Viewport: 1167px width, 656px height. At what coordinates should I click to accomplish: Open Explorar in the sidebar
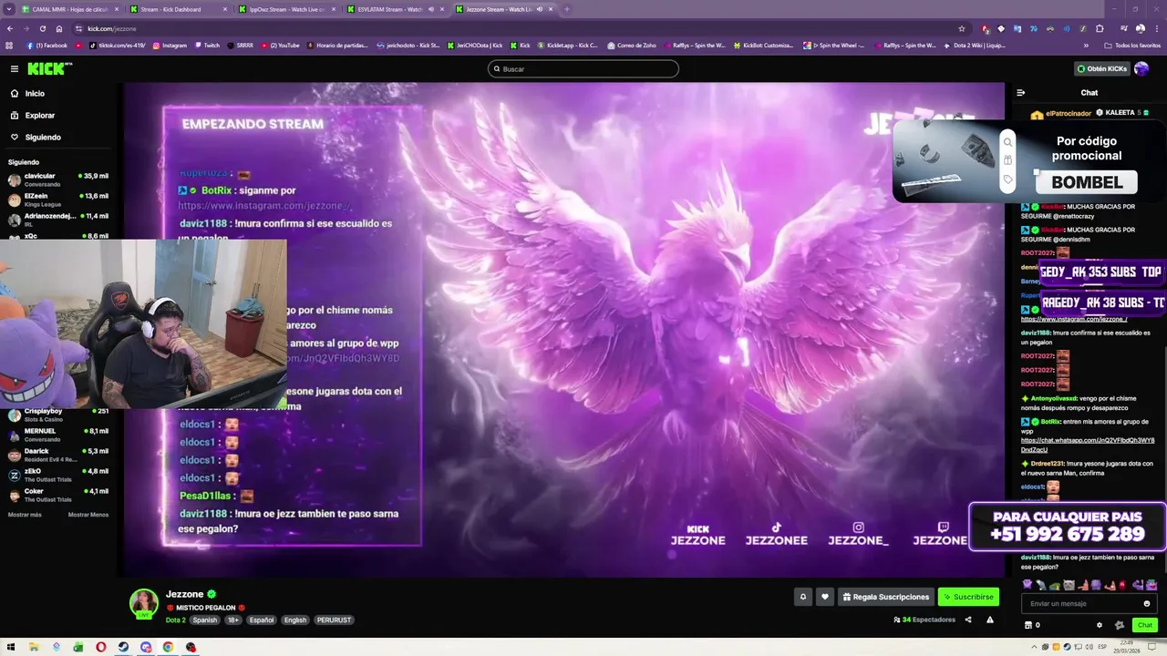(39, 116)
